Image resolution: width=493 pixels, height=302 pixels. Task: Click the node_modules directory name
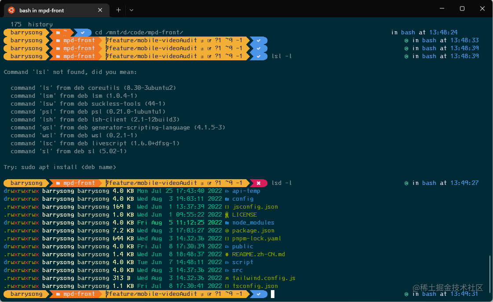point(253,223)
